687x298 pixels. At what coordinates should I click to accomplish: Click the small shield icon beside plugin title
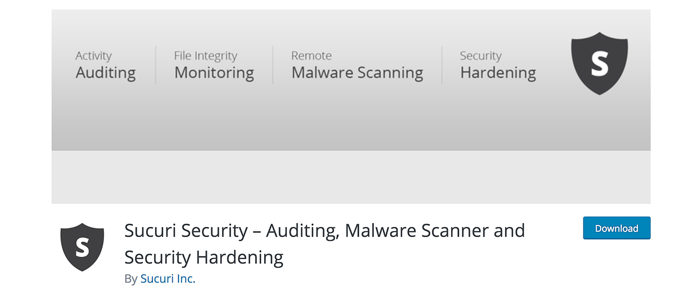tap(82, 247)
